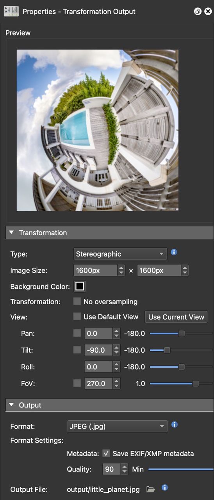Step the FoV value spinner

(116, 384)
